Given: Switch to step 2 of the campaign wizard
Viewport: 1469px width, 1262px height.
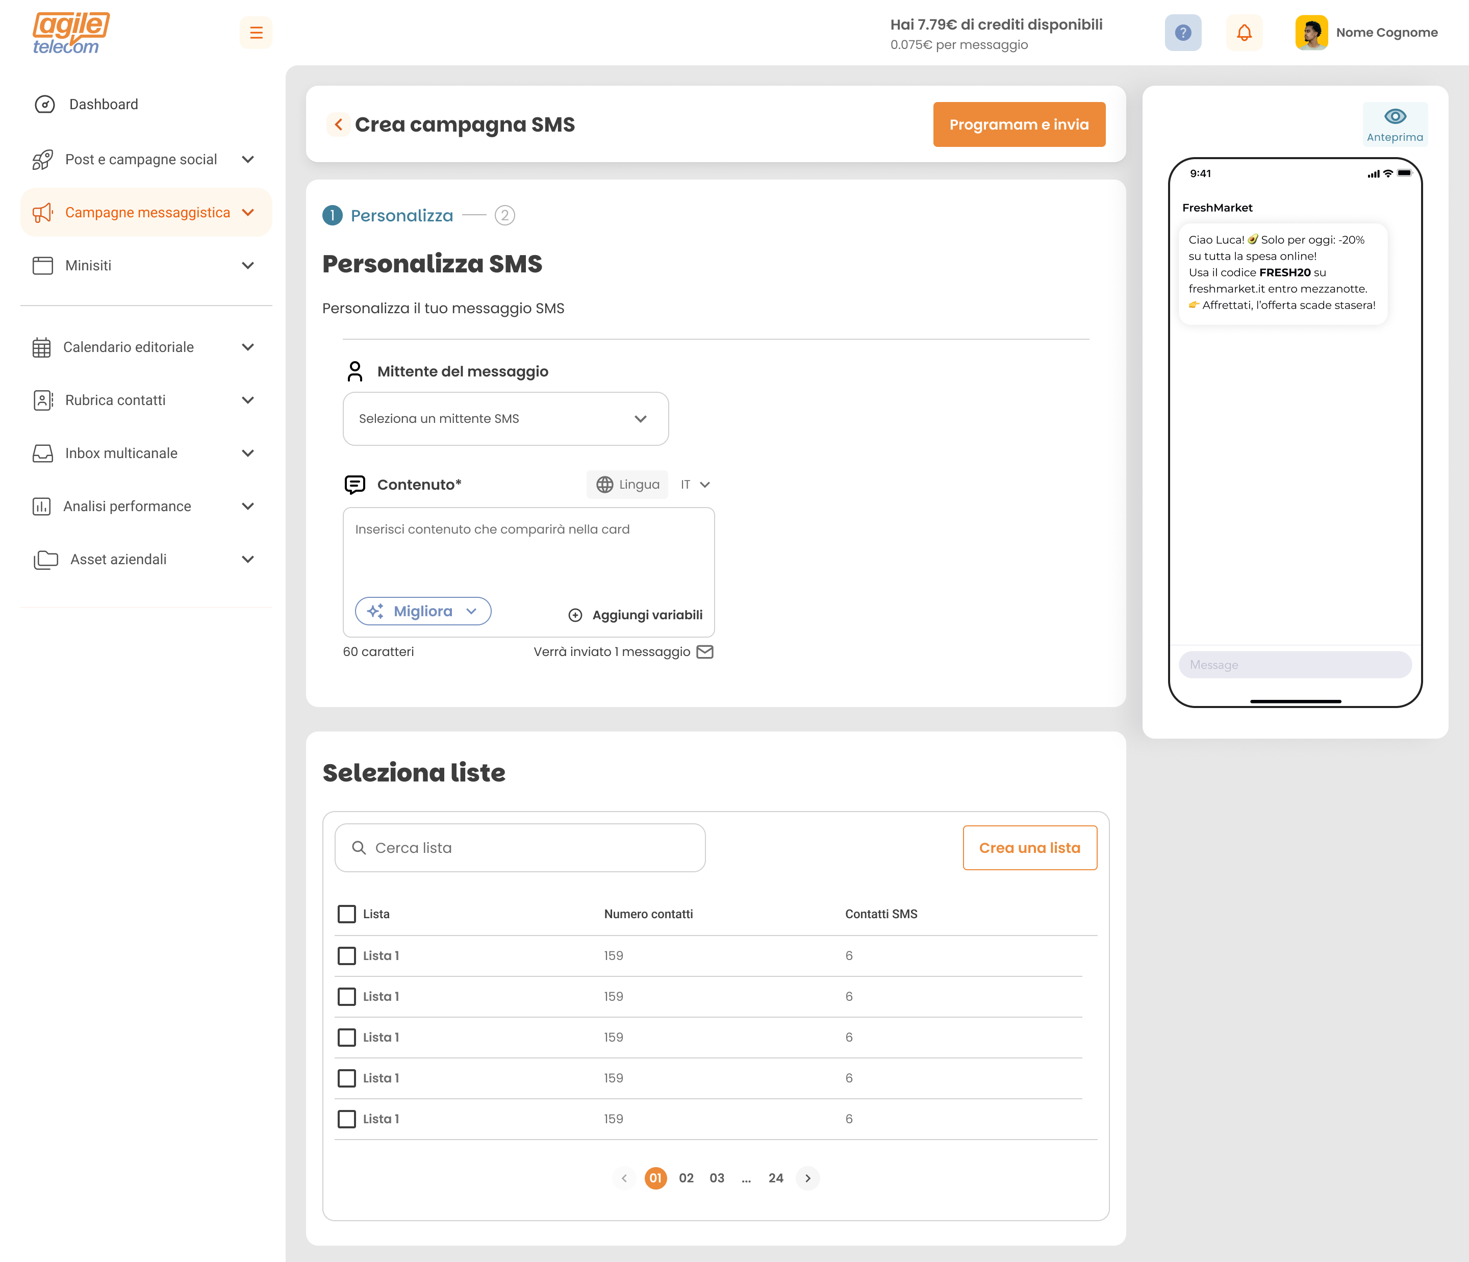Looking at the screenshot, I should tap(505, 215).
